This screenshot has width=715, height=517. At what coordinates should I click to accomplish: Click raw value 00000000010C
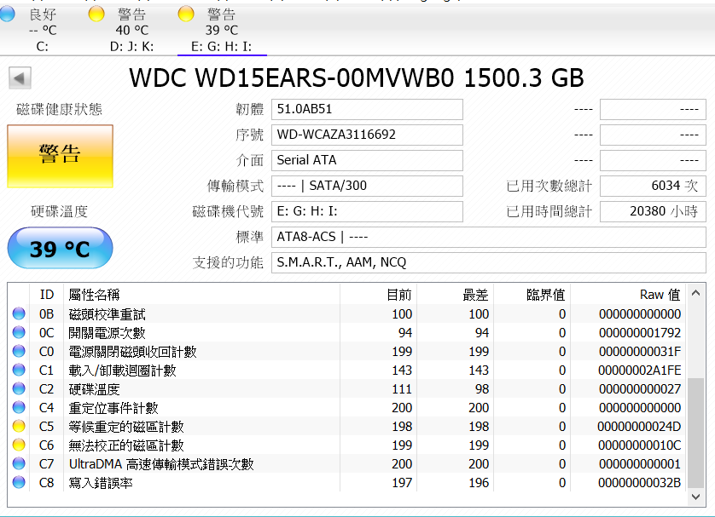click(639, 445)
